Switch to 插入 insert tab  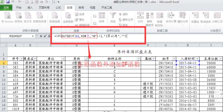point(30,8)
